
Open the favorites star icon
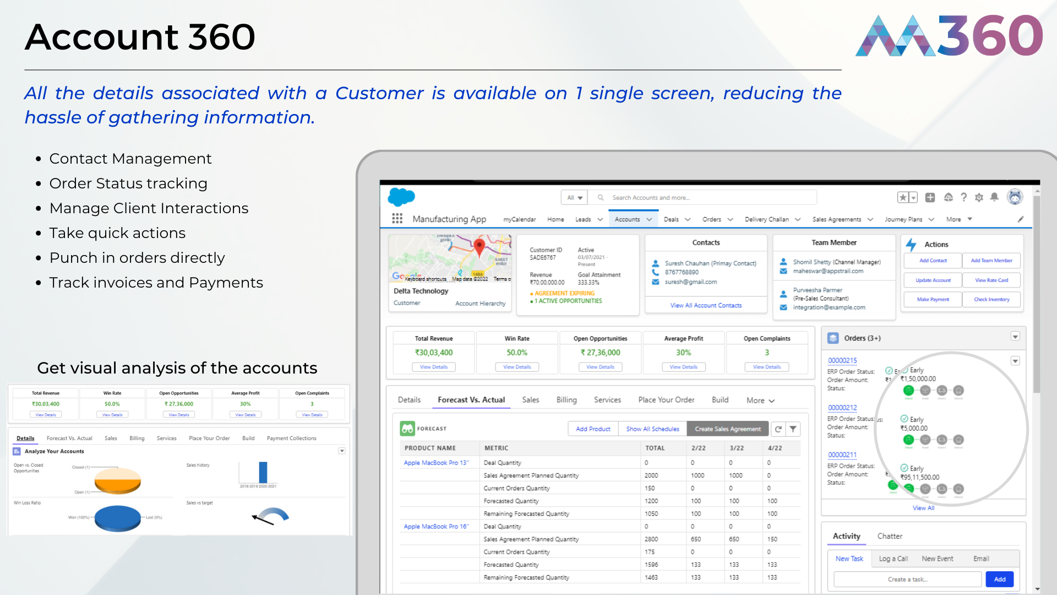903,197
